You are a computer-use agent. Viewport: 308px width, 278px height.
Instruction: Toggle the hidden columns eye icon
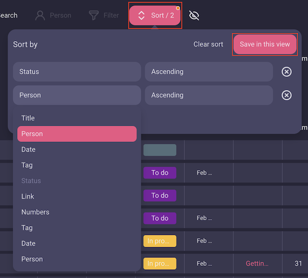pos(194,16)
